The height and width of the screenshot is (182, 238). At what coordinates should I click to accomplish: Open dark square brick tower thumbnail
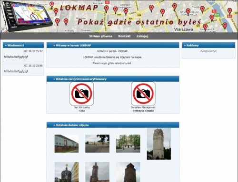coord(128,172)
